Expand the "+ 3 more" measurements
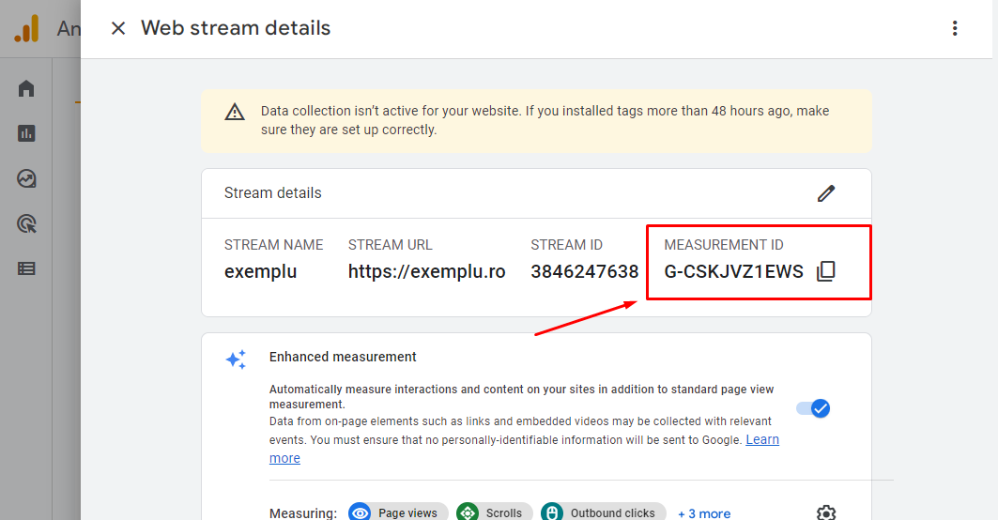998x520 pixels. 704,513
